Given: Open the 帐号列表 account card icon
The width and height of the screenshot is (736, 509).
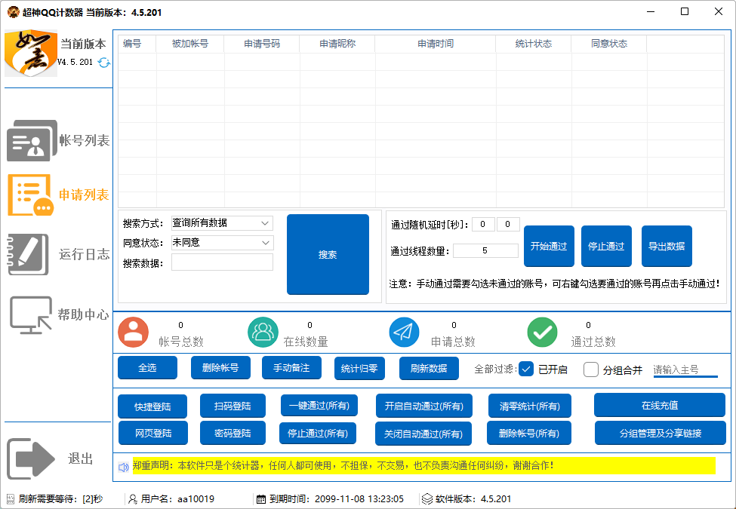Looking at the screenshot, I should (32, 140).
